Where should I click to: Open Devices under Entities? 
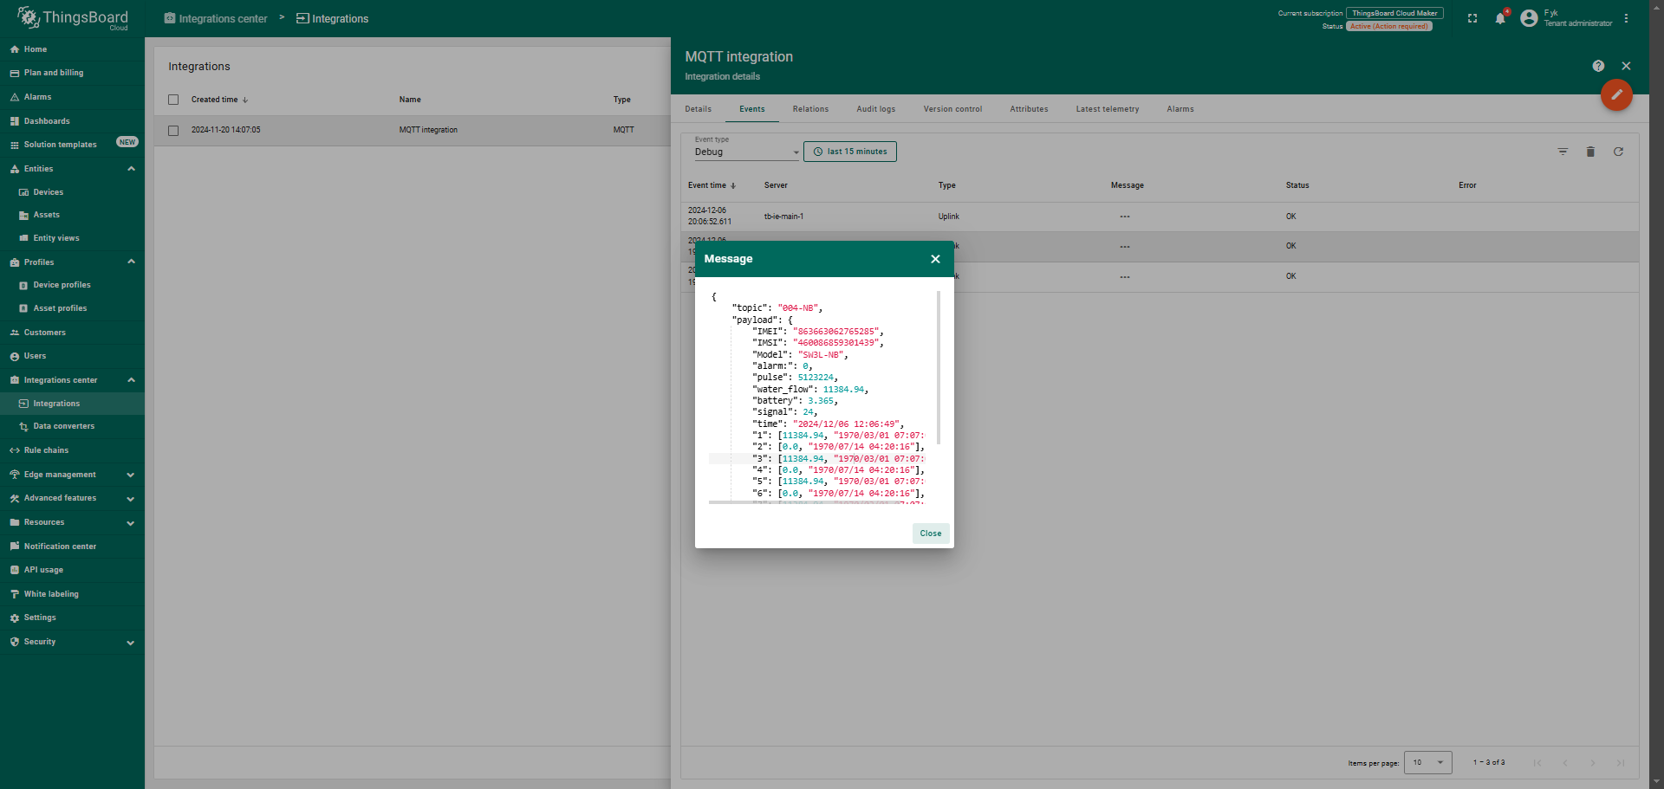click(x=72, y=192)
